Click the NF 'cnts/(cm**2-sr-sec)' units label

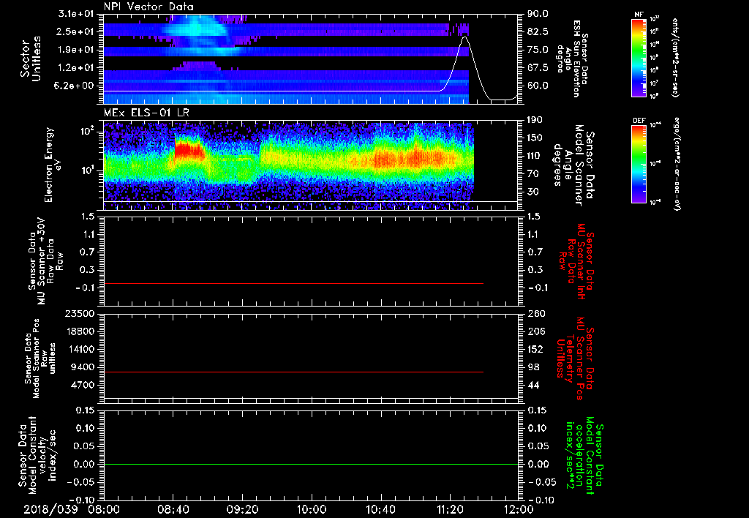click(x=674, y=57)
